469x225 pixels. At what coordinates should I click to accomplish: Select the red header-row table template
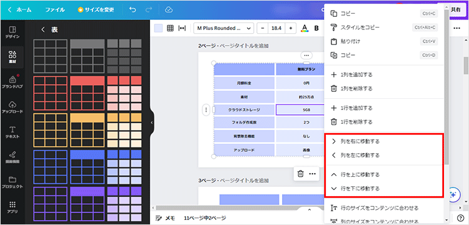pyautogui.click(x=88, y=93)
